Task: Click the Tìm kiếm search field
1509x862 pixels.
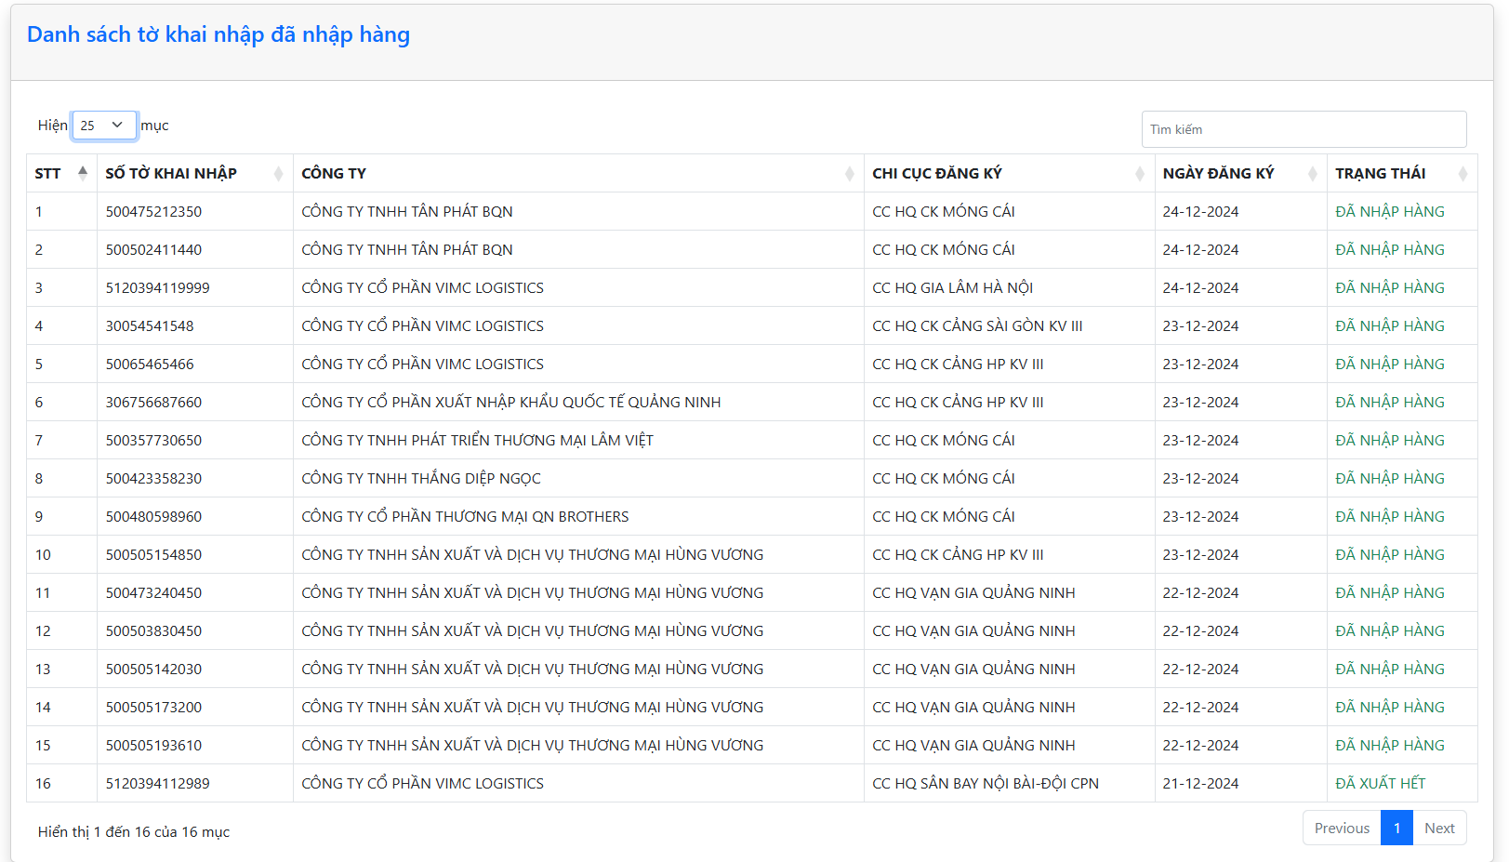Action: pos(1303,129)
